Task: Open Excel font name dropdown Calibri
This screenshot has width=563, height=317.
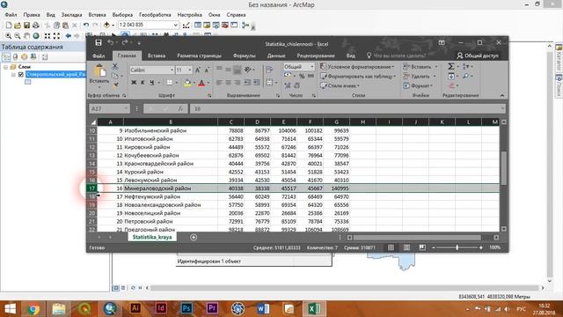Action: pyautogui.click(x=172, y=70)
